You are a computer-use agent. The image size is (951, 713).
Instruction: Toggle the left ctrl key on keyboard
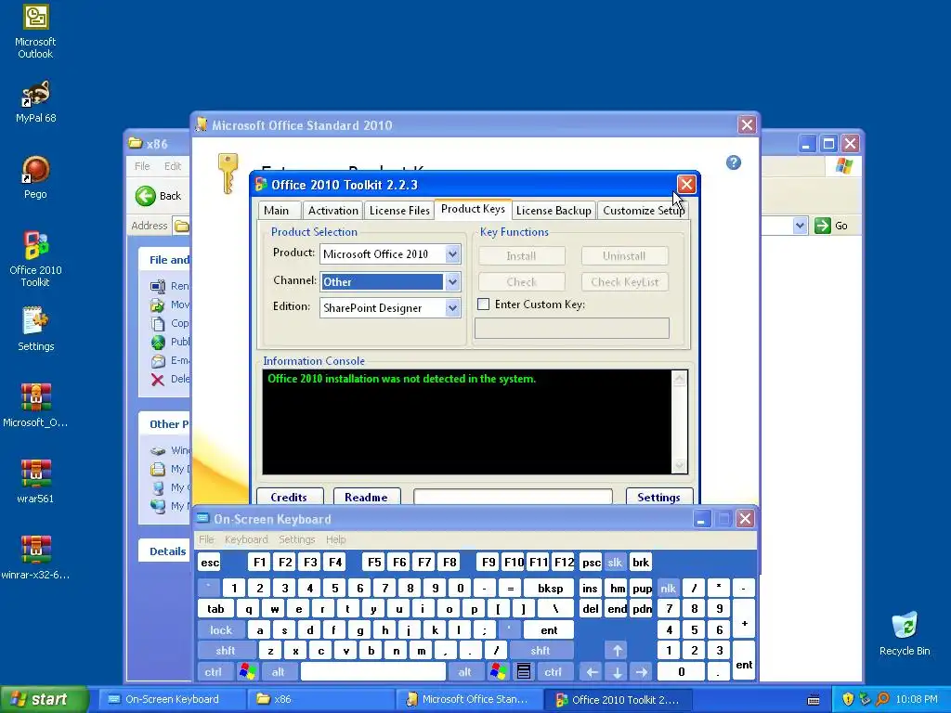tap(214, 672)
